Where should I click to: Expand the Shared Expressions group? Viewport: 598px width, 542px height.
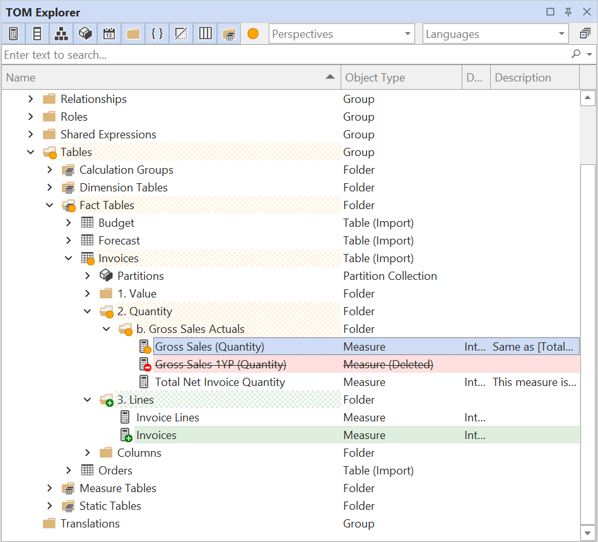[x=31, y=134]
